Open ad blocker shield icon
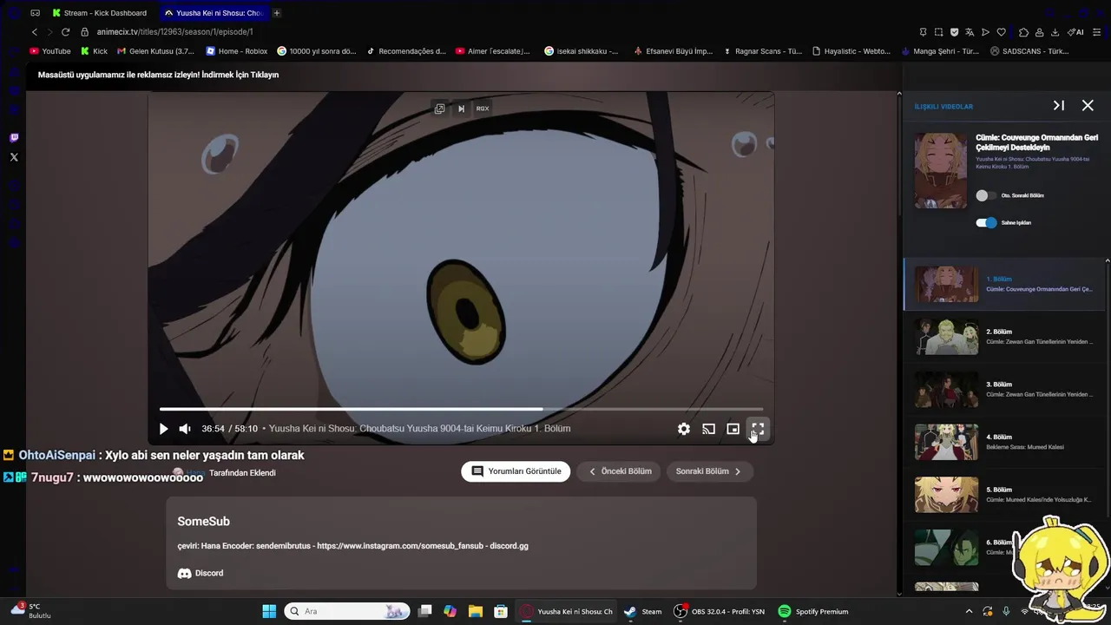The image size is (1111, 625). pos(954,32)
